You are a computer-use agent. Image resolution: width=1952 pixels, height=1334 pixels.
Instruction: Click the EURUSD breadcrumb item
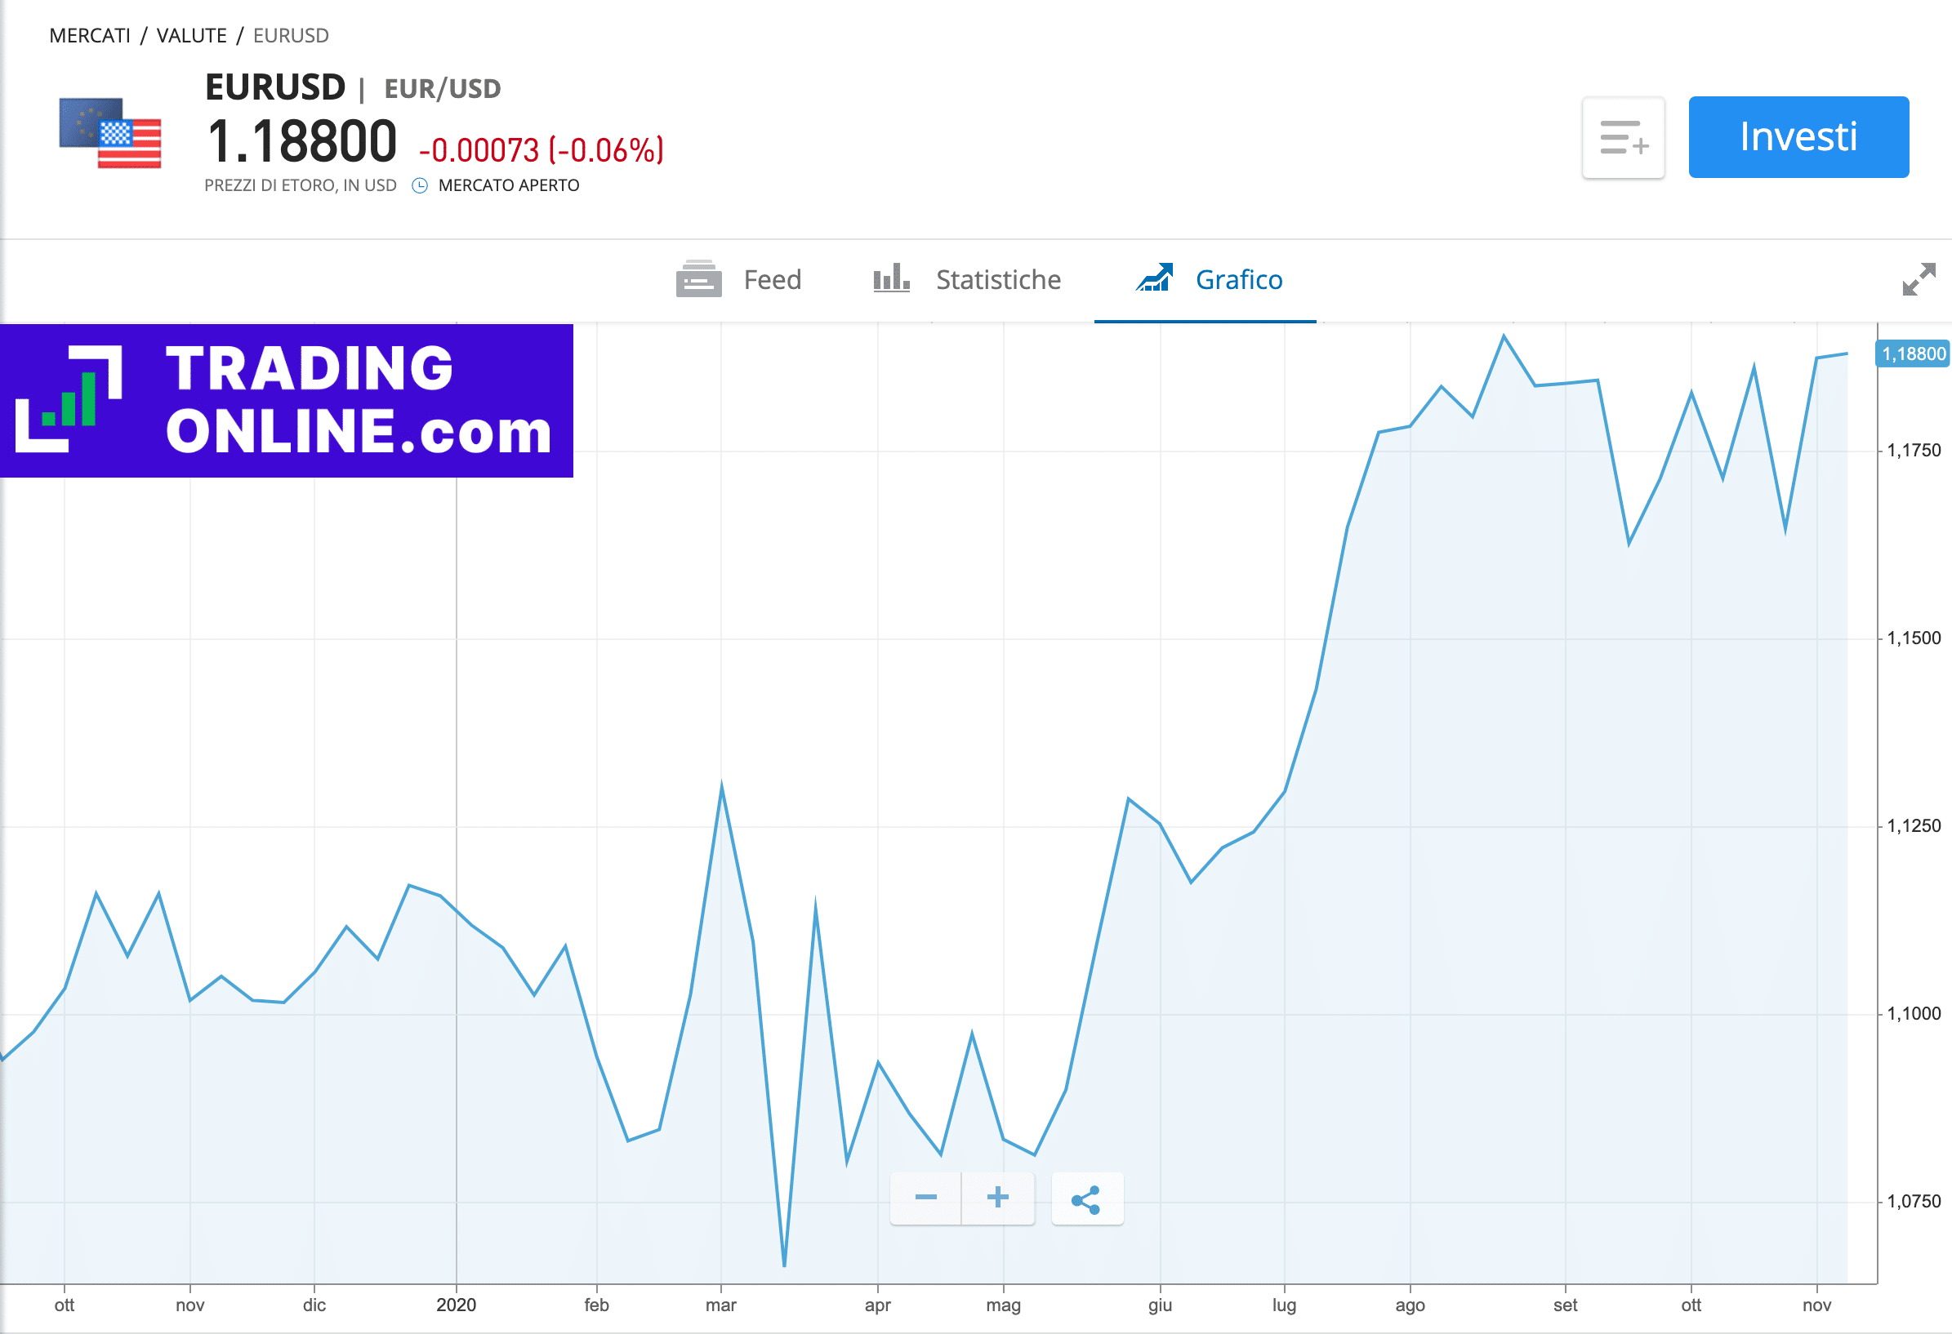click(x=291, y=35)
